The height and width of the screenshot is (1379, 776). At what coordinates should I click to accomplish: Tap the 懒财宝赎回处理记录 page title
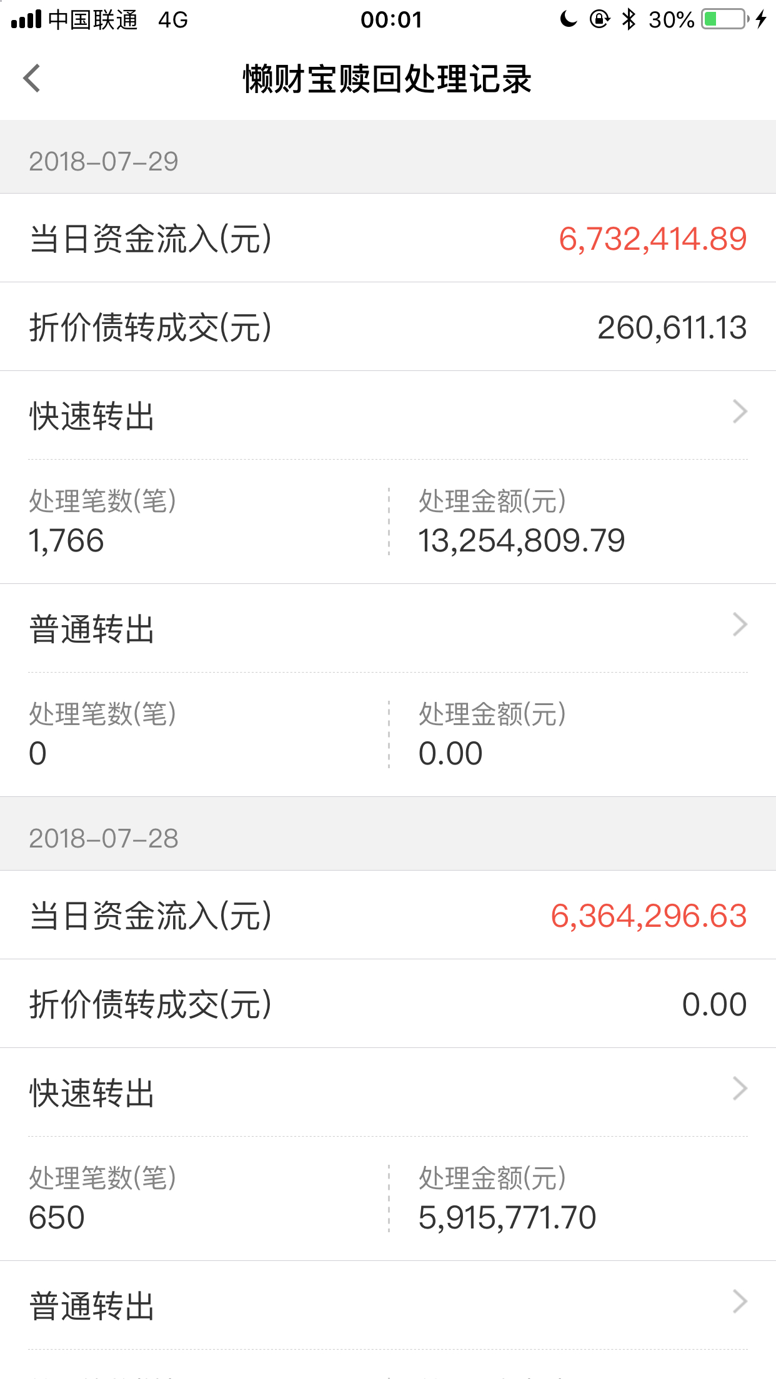pos(387,79)
